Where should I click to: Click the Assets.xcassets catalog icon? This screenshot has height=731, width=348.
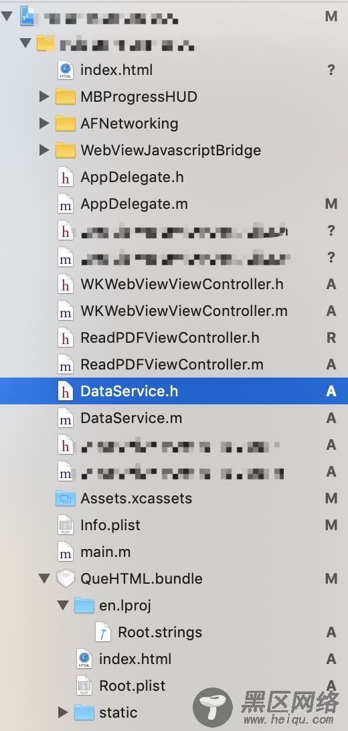(65, 498)
